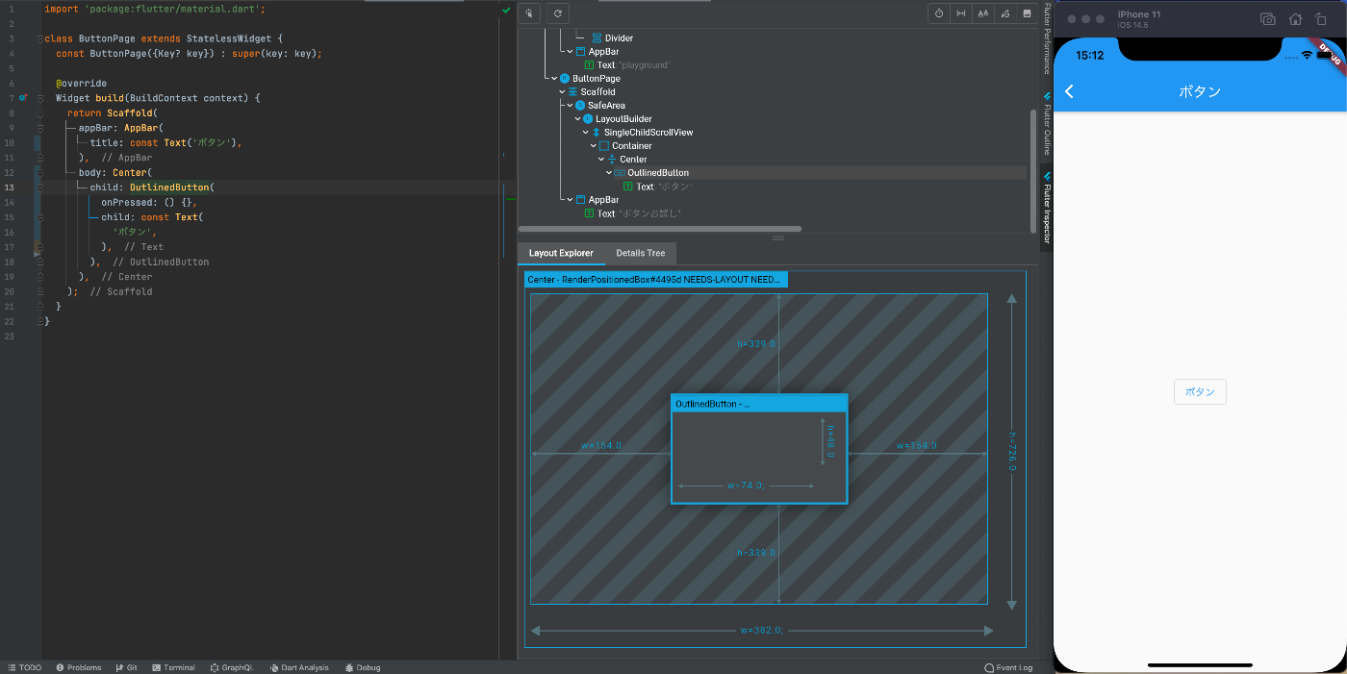Open the Git tool window
The width and height of the screenshot is (1347, 674).
point(126,667)
